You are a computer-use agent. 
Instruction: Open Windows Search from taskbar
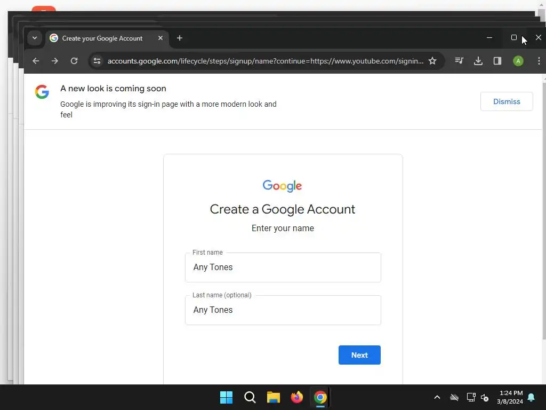coord(250,397)
